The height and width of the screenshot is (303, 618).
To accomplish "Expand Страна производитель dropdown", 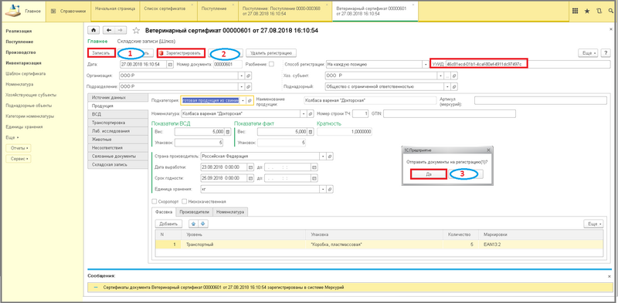I will pos(324,156).
